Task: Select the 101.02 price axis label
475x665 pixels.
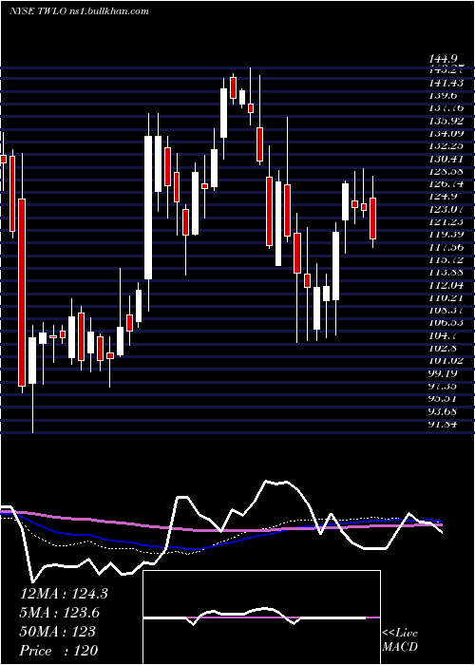Action: 446,360
